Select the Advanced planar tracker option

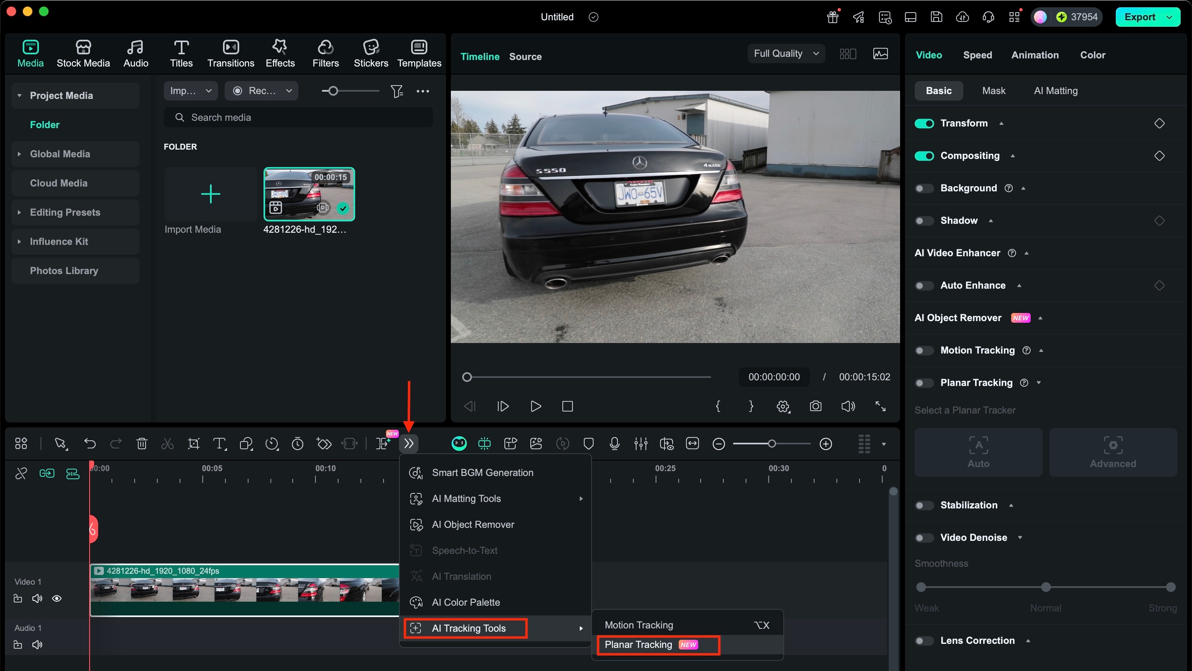1113,452
